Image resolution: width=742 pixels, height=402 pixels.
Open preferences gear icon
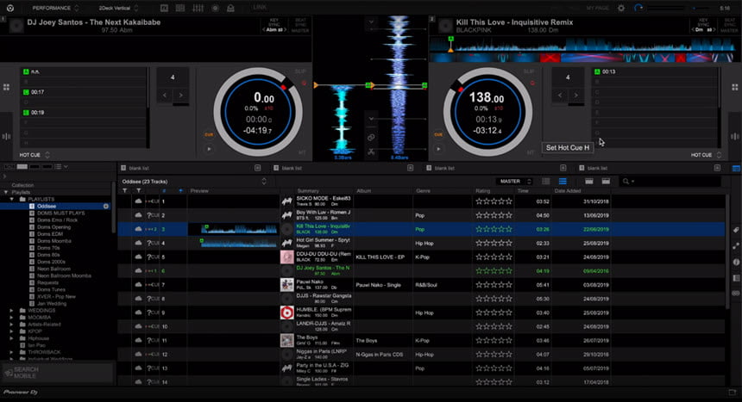621,8
